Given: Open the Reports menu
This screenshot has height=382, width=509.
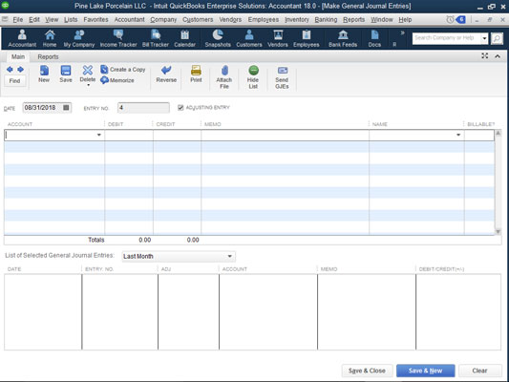Looking at the screenshot, I should (x=354, y=19).
